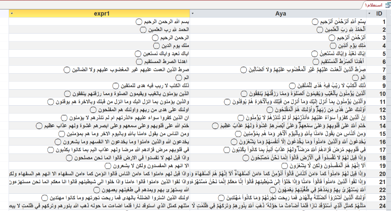Screen dimensions: 391x211
Task: Select expr1 cell starting "اولئك الذين اشتروا الضللة"
Action: (99, 198)
